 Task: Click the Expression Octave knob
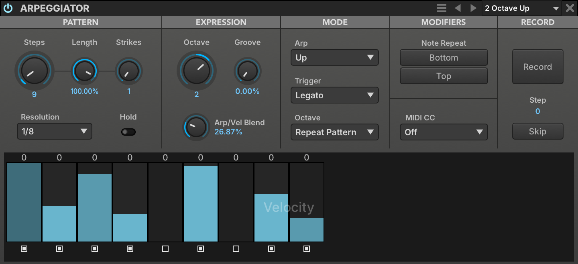click(x=197, y=71)
